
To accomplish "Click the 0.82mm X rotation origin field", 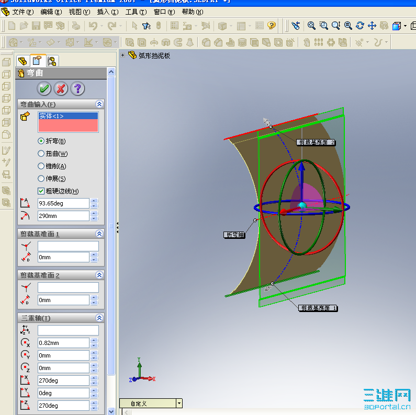I will coord(63,343).
